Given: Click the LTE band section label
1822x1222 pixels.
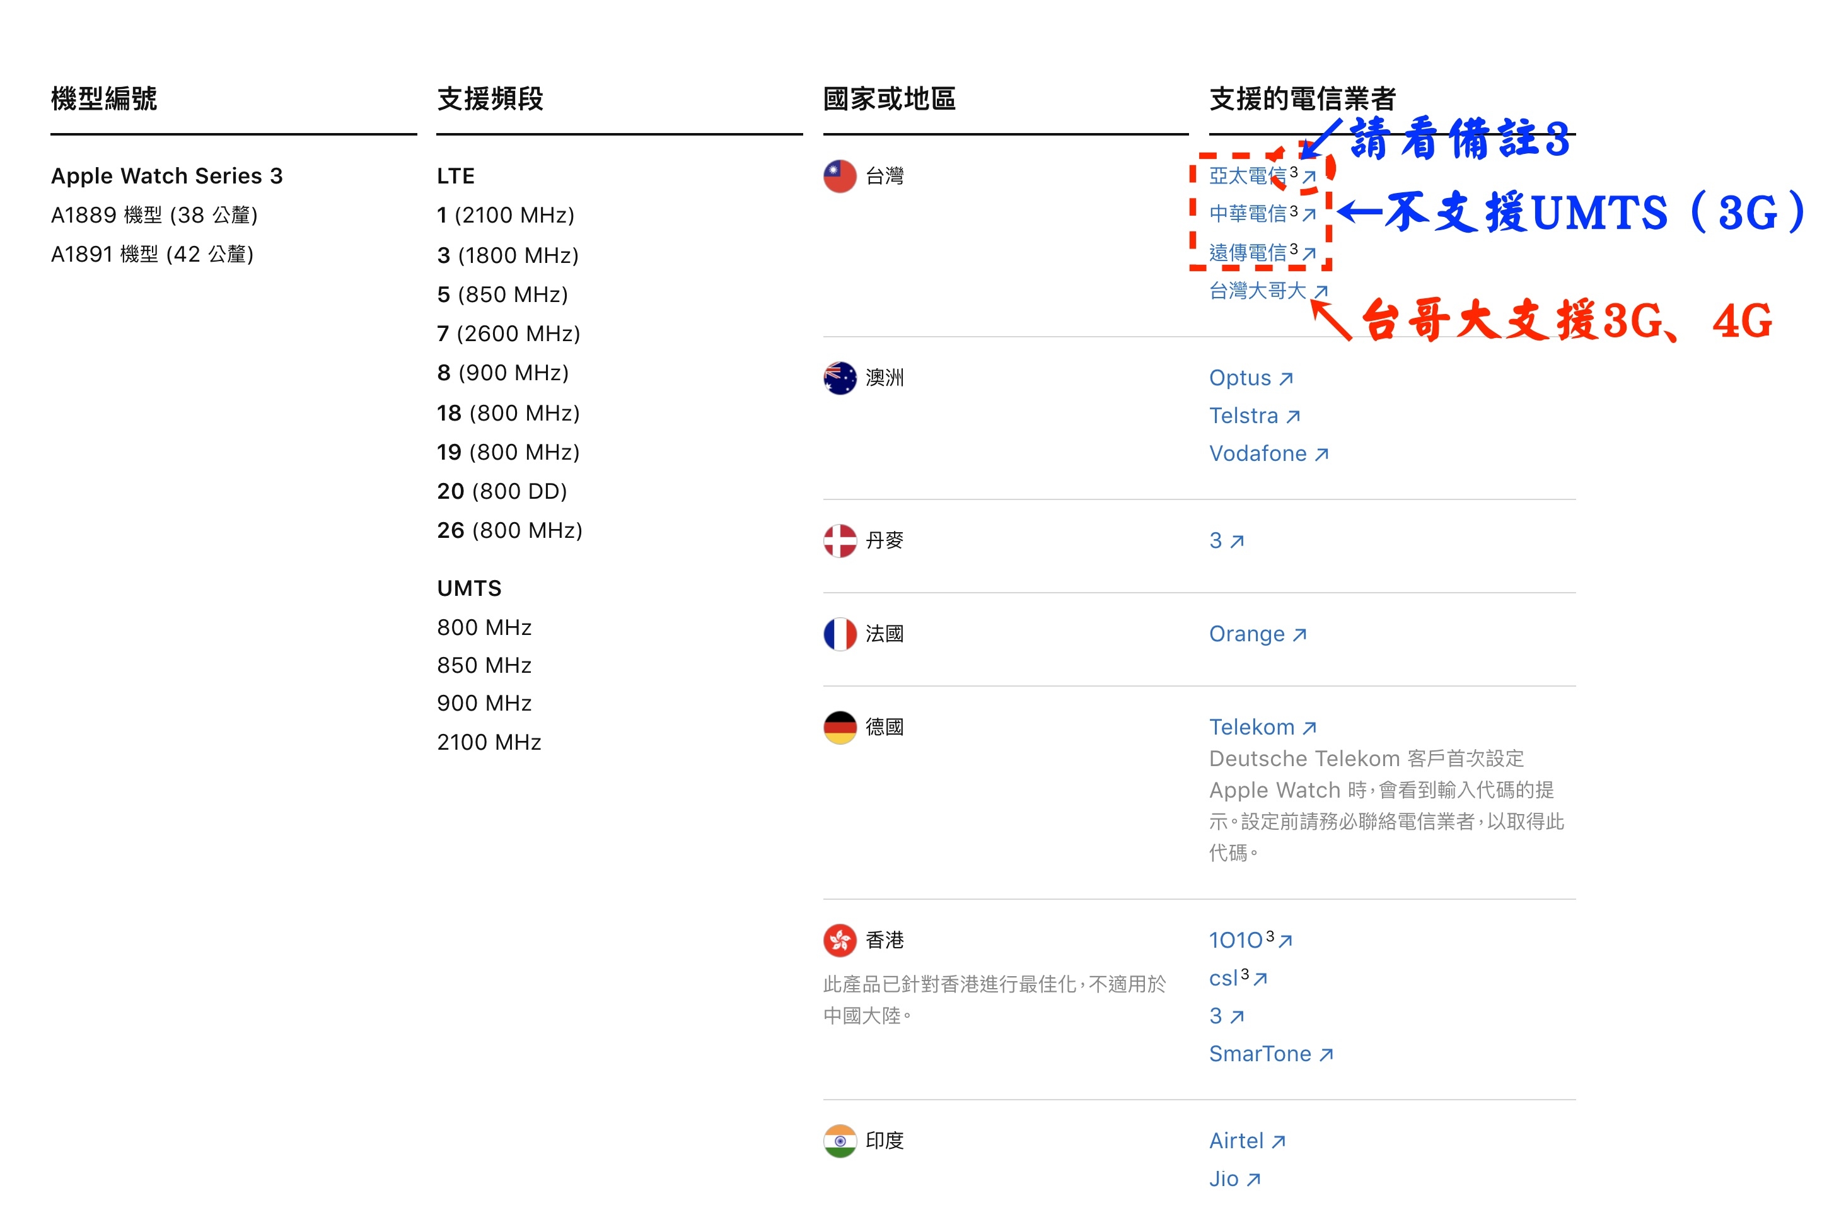Looking at the screenshot, I should [456, 176].
